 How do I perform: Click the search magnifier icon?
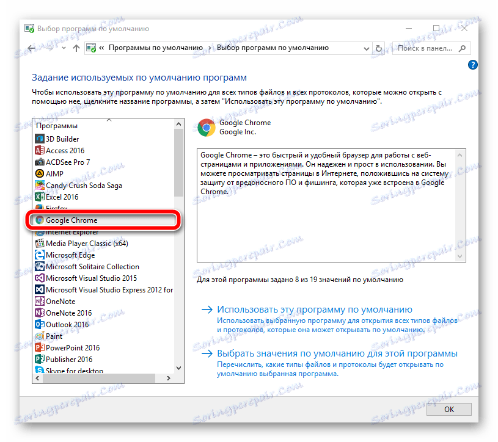tap(462, 48)
